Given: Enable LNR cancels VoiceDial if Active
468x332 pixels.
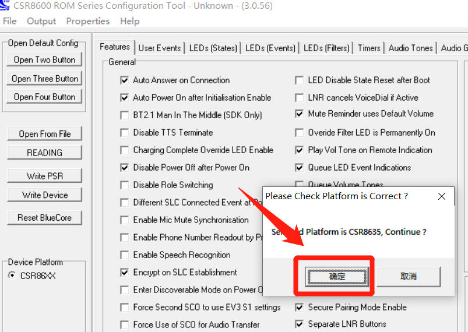Looking at the screenshot, I should pos(300,98).
